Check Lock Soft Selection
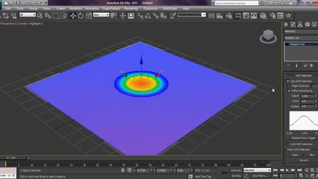The width and height of the screenshot is (318, 179). (x=288, y=144)
